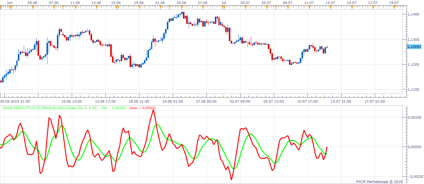
Task: Click the Jun month label on top axis
Action: [10, 2]
